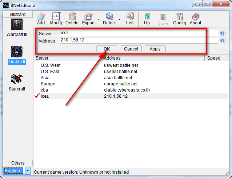Click help icon beside Server field
This screenshot has width=232, height=178.
[x=223, y=33]
